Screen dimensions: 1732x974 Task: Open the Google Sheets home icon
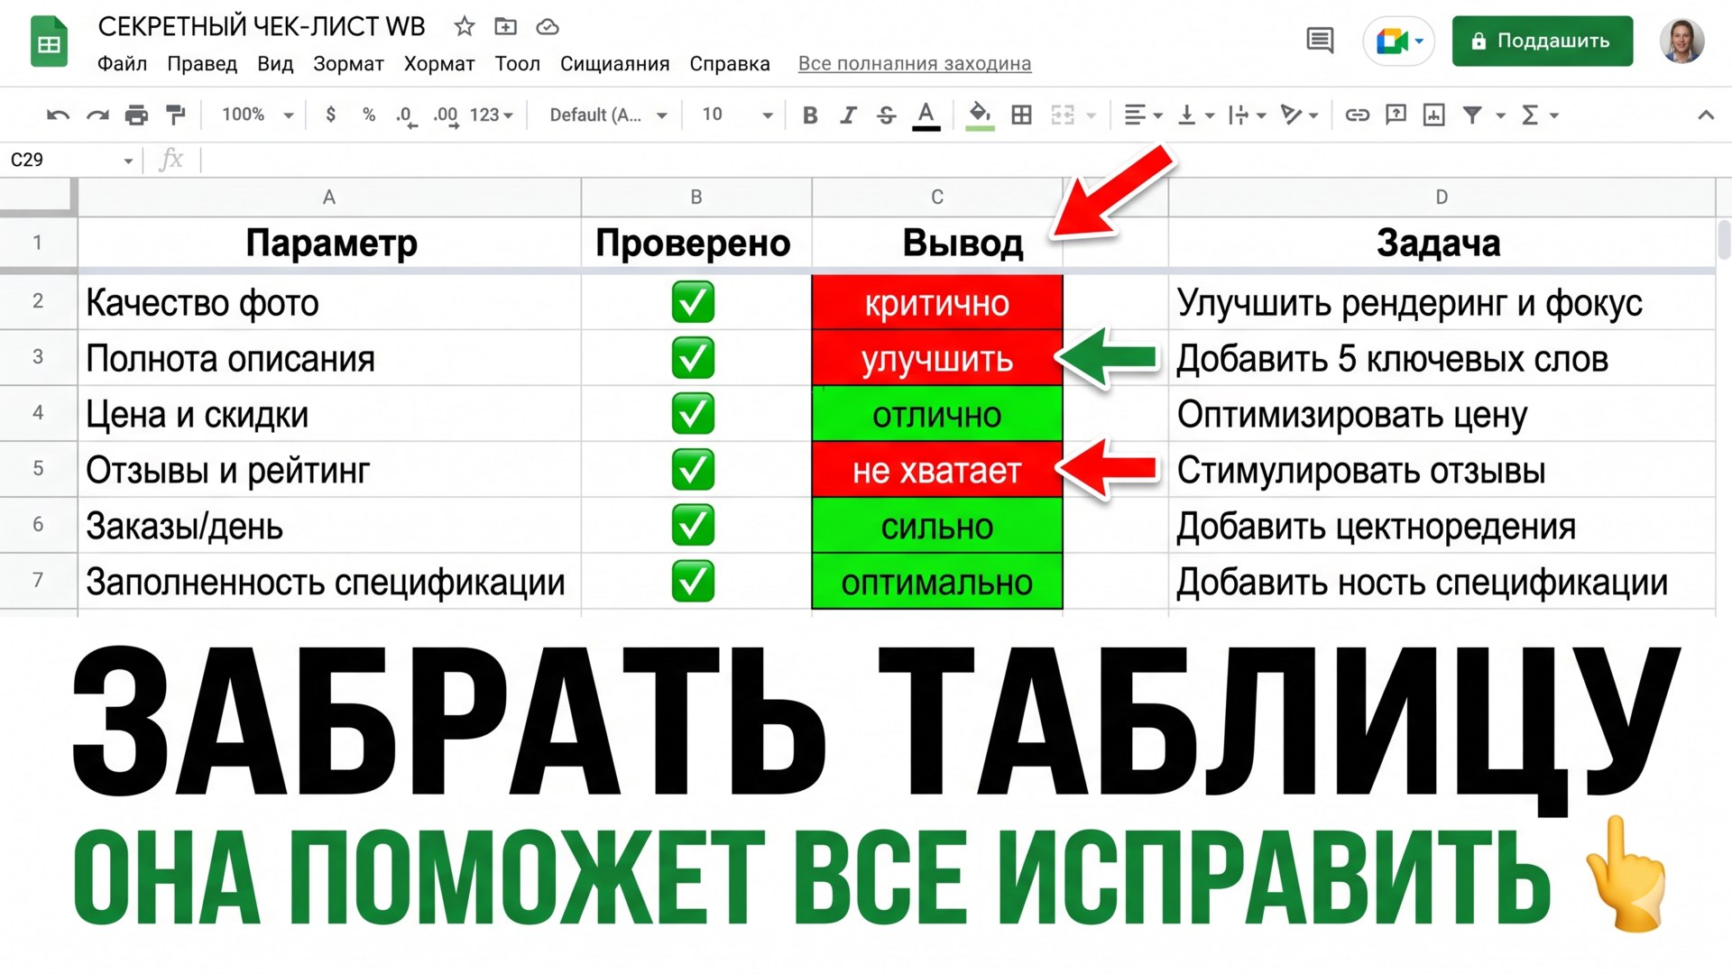click(49, 42)
